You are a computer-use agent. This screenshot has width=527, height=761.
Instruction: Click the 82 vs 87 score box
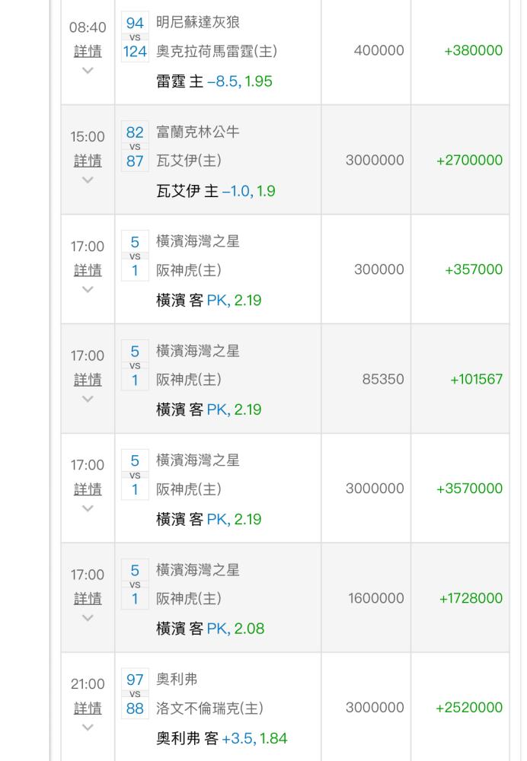point(135,147)
